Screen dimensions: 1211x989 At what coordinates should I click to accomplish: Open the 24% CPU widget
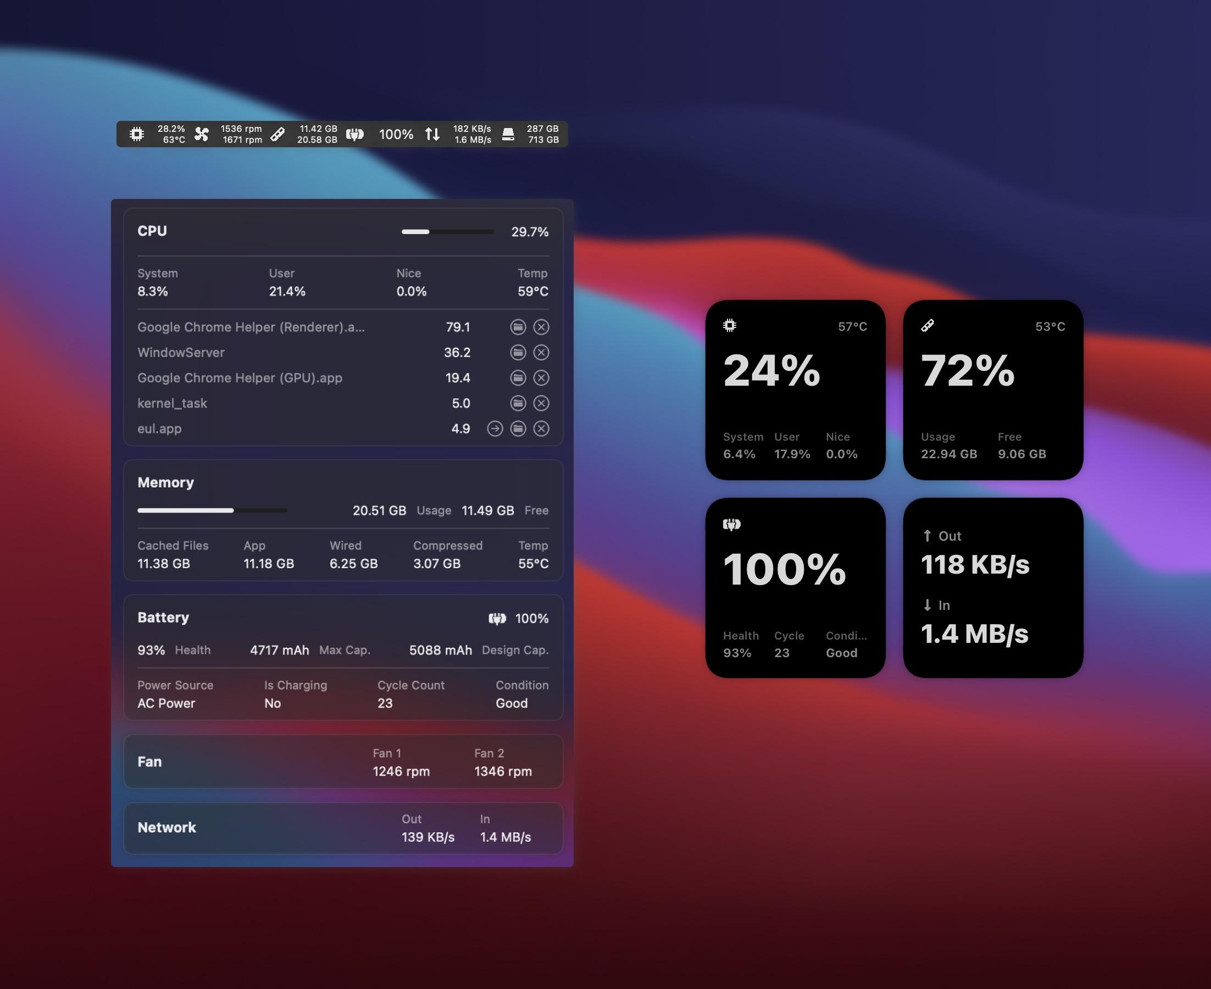point(795,390)
